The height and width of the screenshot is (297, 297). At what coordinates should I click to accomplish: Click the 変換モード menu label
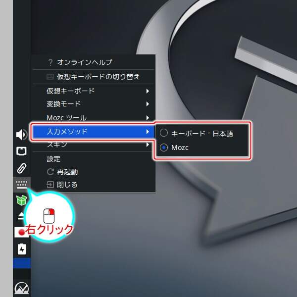pos(64,104)
